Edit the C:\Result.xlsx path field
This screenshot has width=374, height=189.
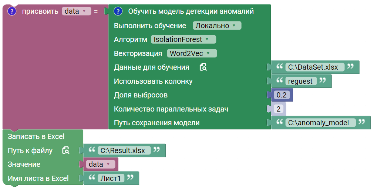point(124,150)
